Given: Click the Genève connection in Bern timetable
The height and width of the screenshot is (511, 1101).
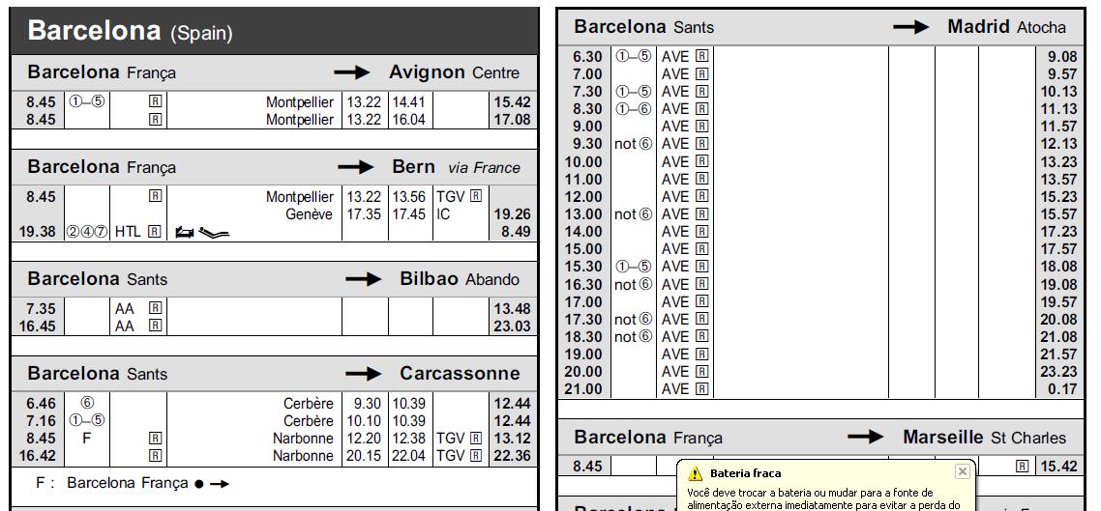Looking at the screenshot, I should coord(309,214).
